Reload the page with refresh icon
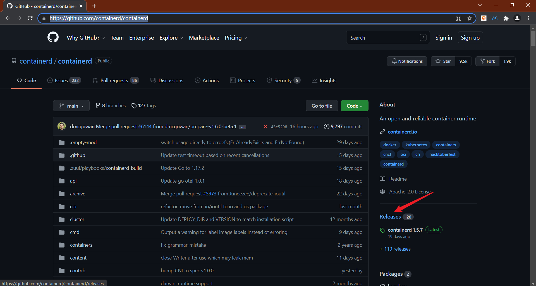 (x=30, y=18)
